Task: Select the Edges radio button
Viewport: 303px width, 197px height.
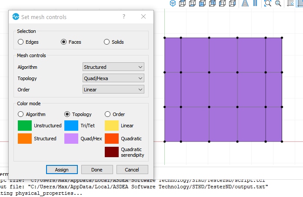Action: (20, 42)
